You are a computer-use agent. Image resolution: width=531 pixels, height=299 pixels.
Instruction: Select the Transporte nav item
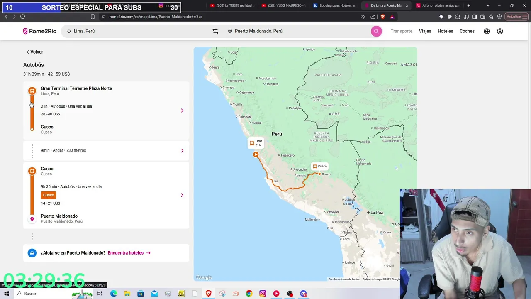click(402, 31)
